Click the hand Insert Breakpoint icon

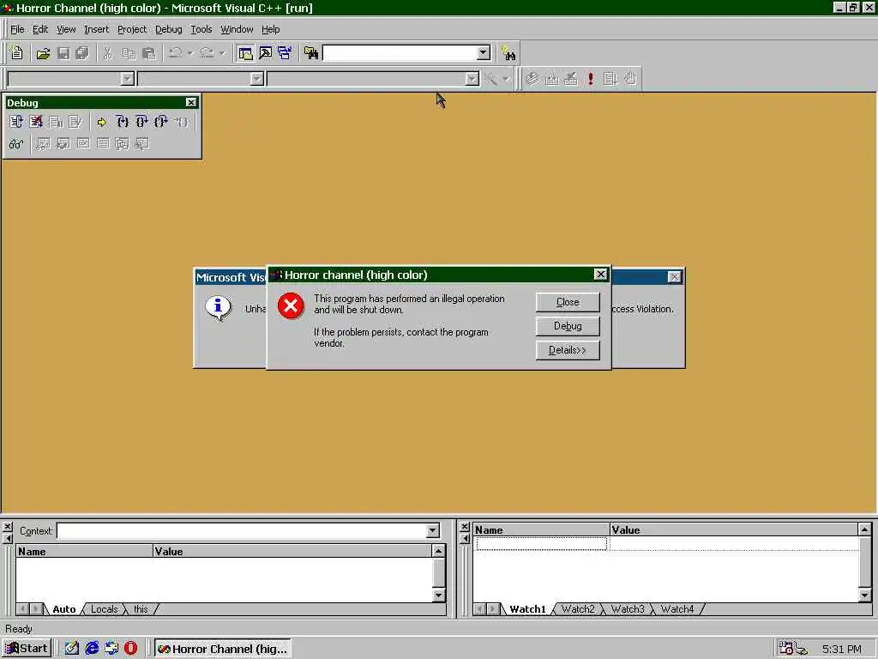click(x=630, y=78)
